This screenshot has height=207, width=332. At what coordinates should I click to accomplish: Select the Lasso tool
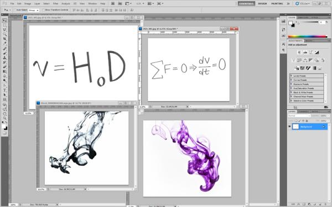pos(4,30)
